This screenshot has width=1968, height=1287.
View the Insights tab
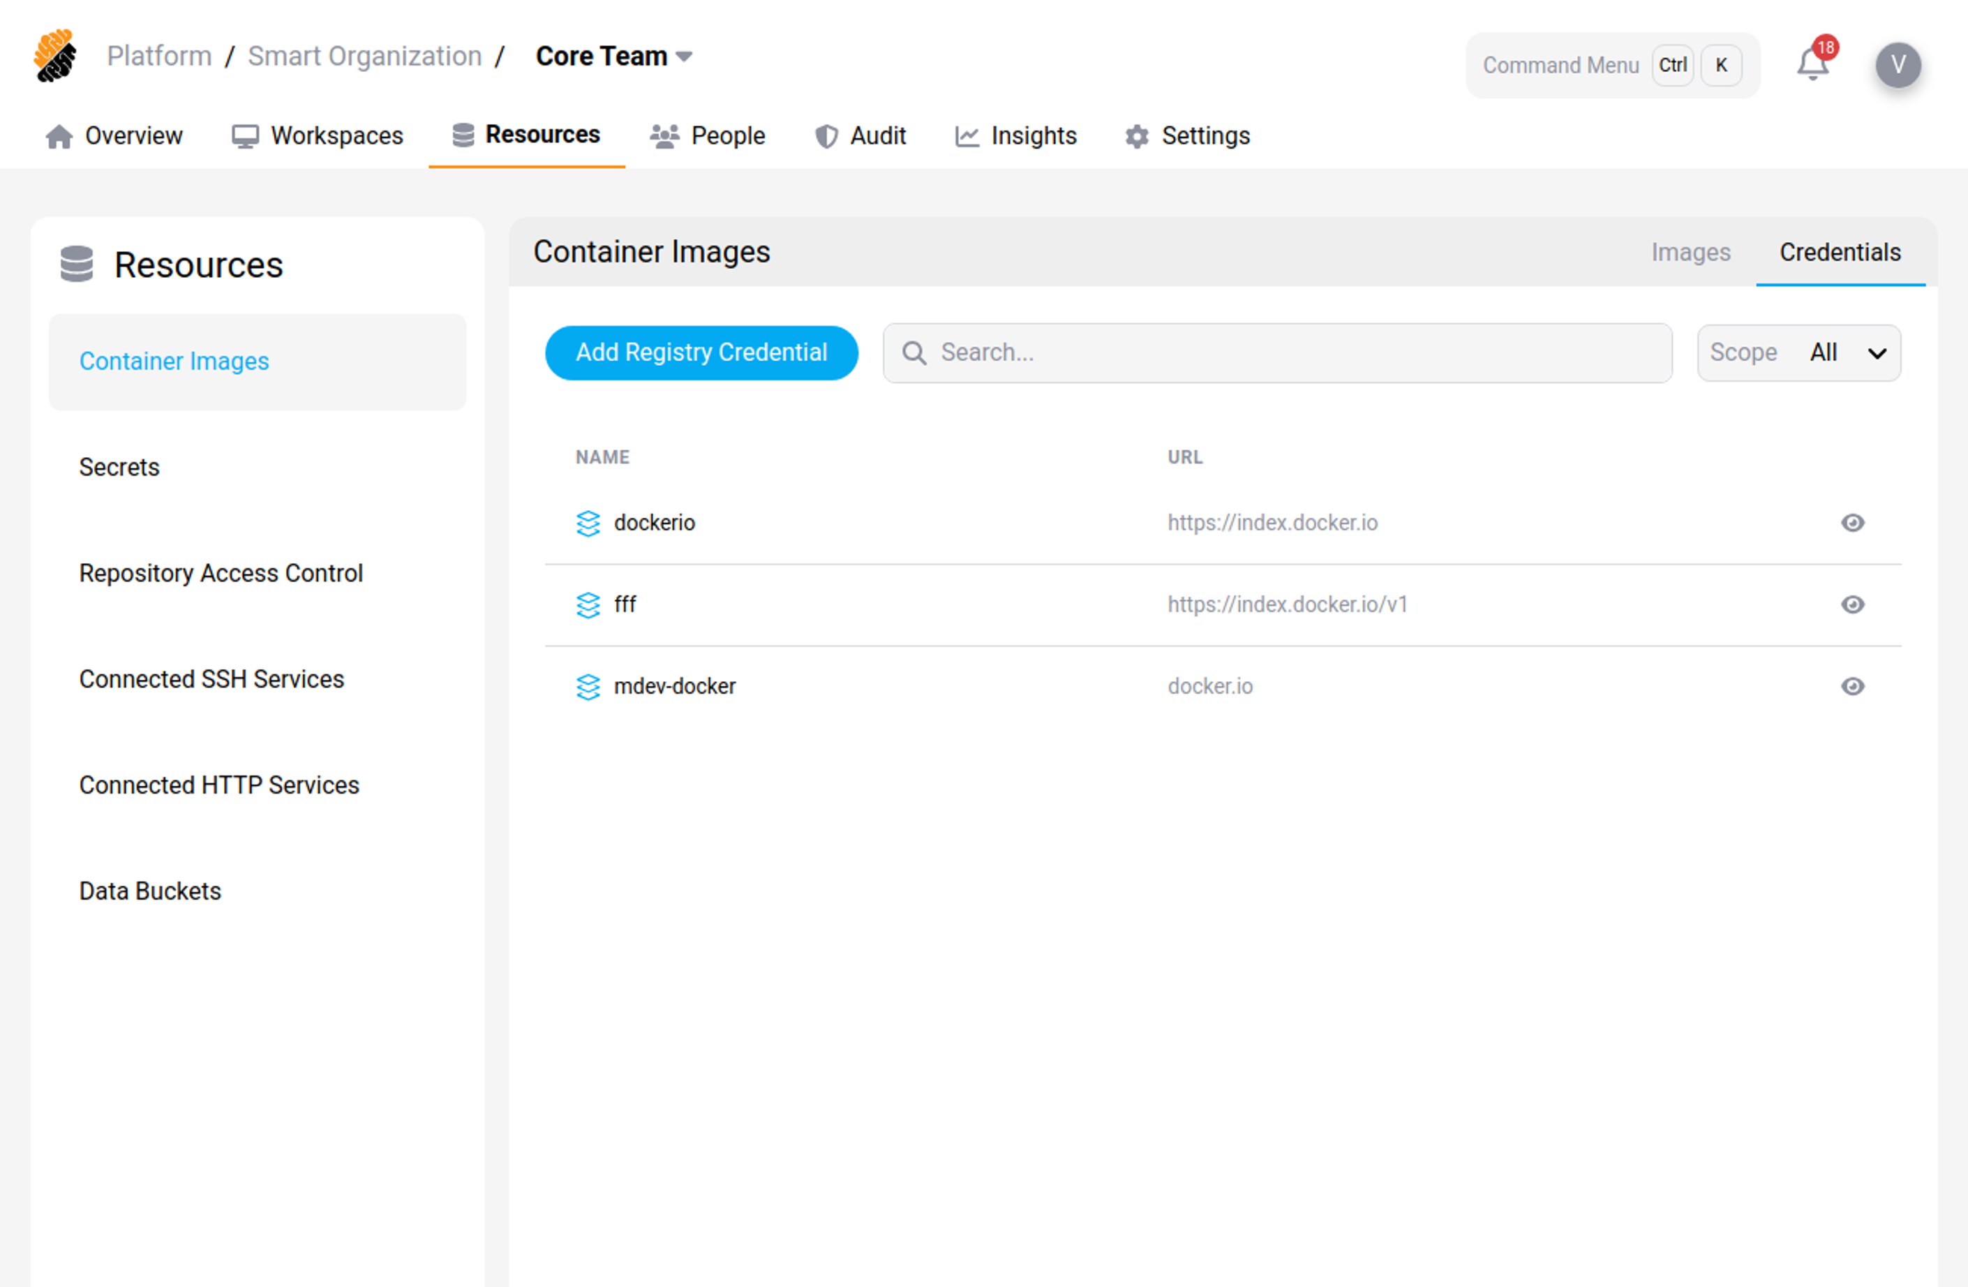coord(1015,135)
